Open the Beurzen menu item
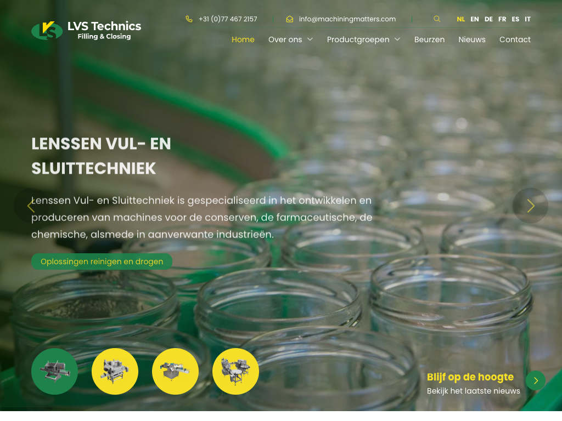 click(x=429, y=39)
